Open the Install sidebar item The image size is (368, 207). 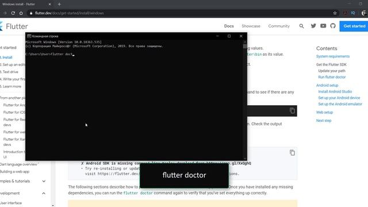[x=6, y=57]
